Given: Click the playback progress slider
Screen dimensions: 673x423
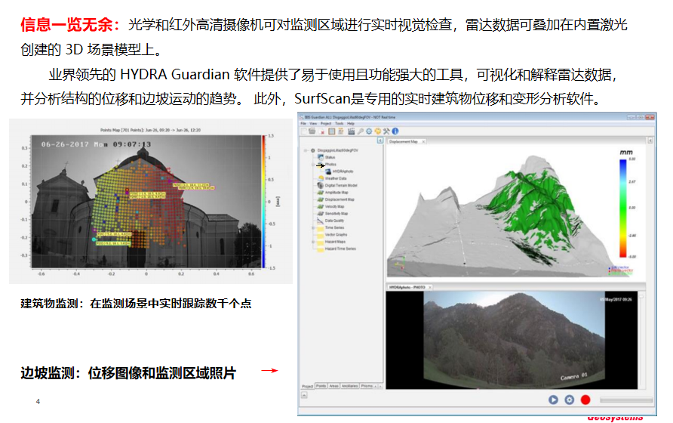Looking at the screenshot, I should (620, 400).
